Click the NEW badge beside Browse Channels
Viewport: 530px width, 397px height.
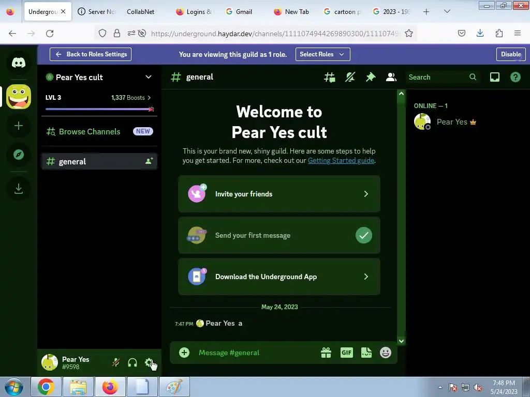[143, 131]
